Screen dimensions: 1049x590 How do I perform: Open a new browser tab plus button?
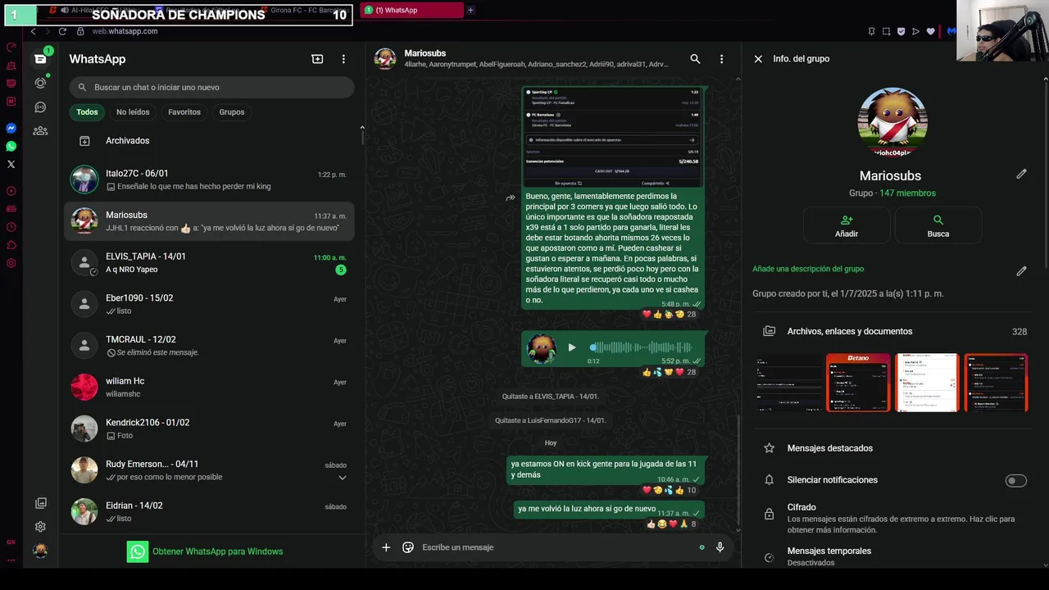coord(470,10)
